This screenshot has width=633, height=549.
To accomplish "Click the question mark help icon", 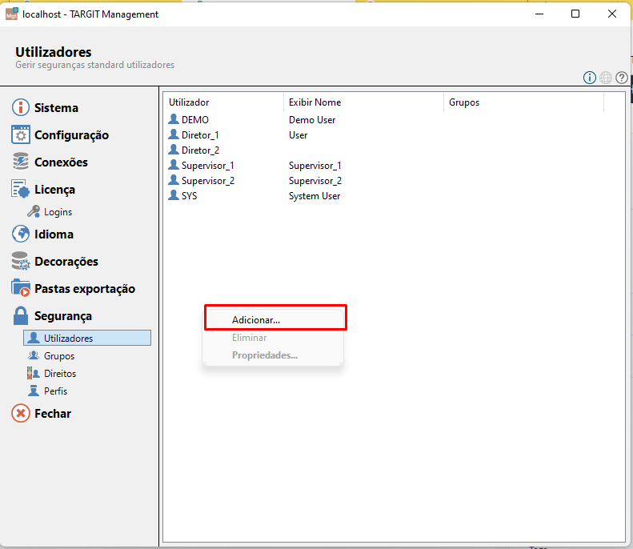I will (x=622, y=78).
